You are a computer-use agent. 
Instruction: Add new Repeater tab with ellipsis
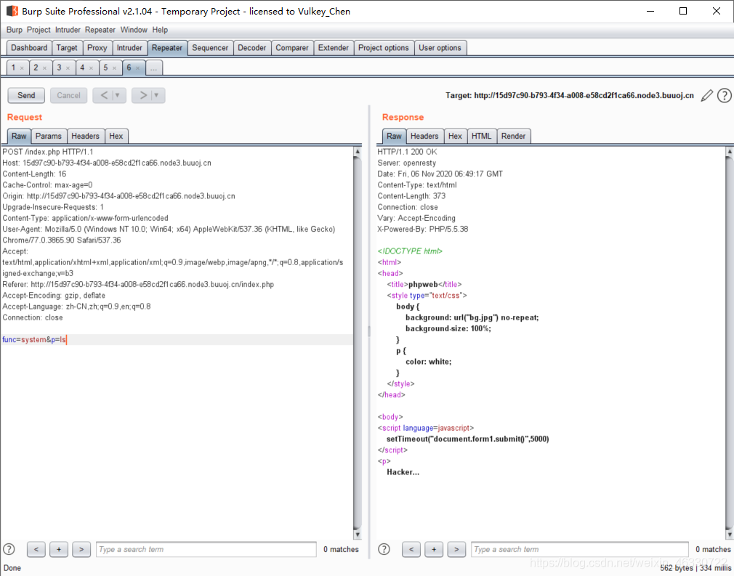coord(153,68)
